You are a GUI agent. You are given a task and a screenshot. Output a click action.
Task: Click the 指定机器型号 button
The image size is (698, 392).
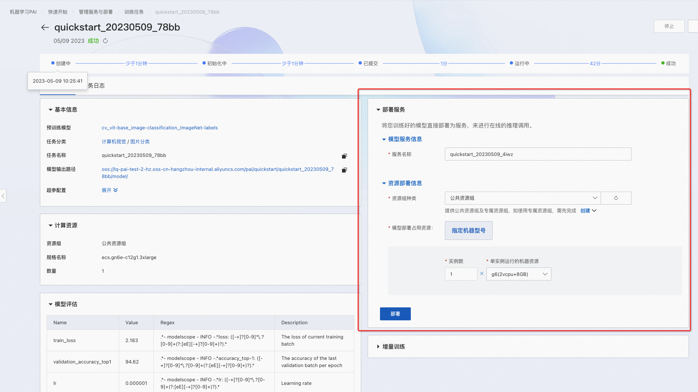pyautogui.click(x=468, y=231)
